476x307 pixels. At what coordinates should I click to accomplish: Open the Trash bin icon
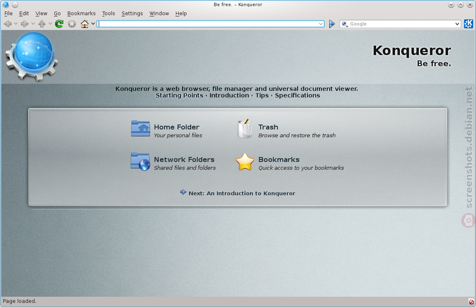[245, 129]
